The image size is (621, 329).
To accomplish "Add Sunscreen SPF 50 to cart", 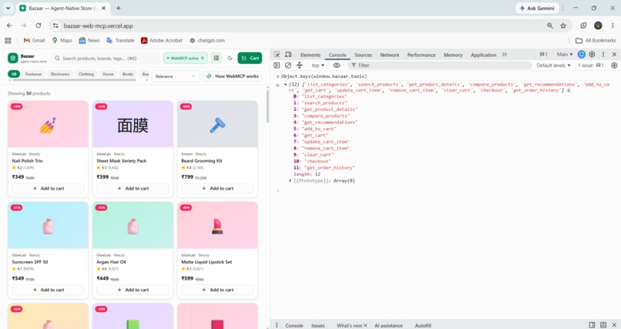I will point(48,290).
